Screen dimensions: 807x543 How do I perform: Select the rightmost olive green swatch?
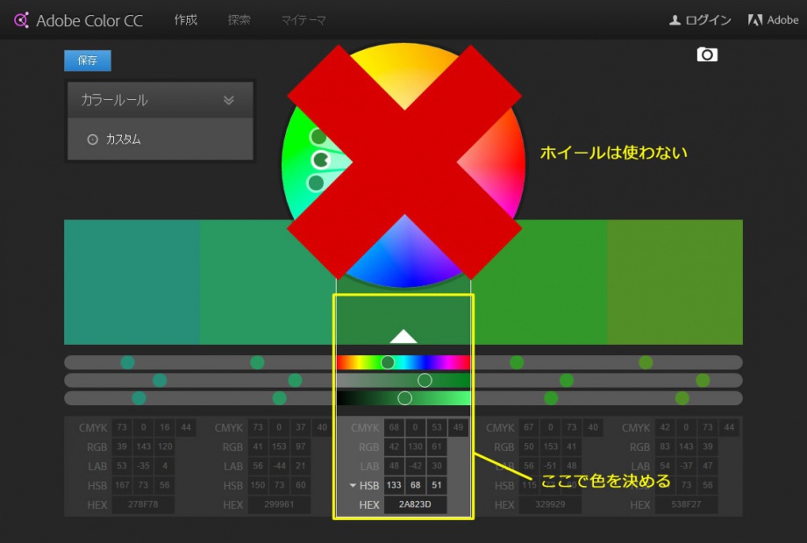click(x=675, y=282)
